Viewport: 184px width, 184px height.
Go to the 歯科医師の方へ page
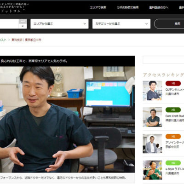pyautogui.click(x=159, y=7)
